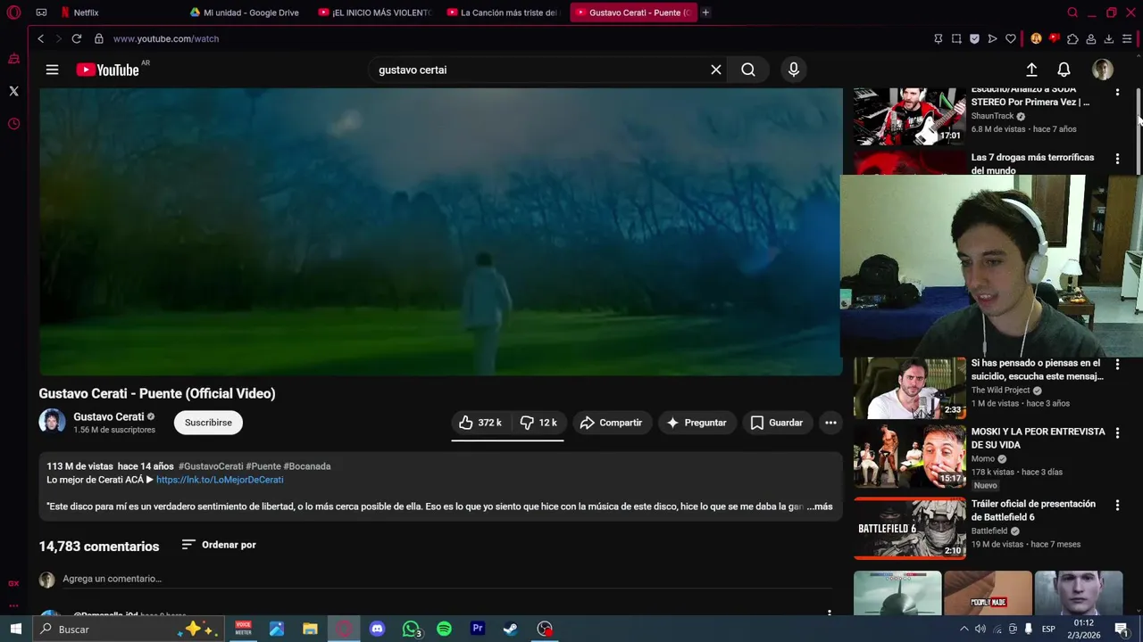Click the #Bocanada hashtag
The width and height of the screenshot is (1143, 642).
click(307, 466)
